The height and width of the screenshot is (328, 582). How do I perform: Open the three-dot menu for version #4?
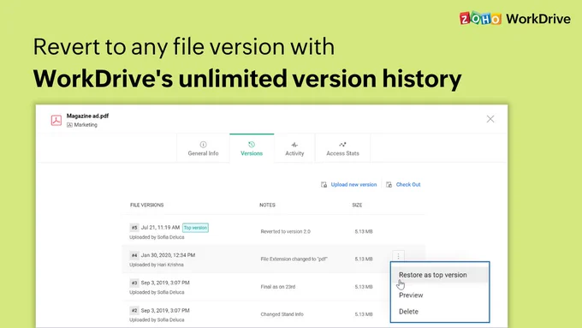click(x=398, y=256)
